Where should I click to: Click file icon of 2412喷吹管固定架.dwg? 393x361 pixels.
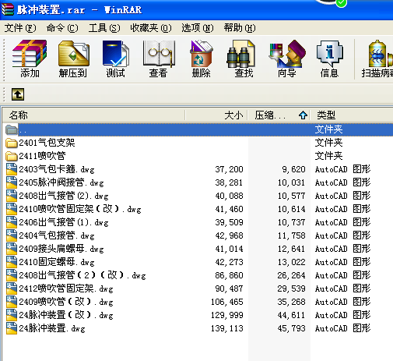(12, 288)
